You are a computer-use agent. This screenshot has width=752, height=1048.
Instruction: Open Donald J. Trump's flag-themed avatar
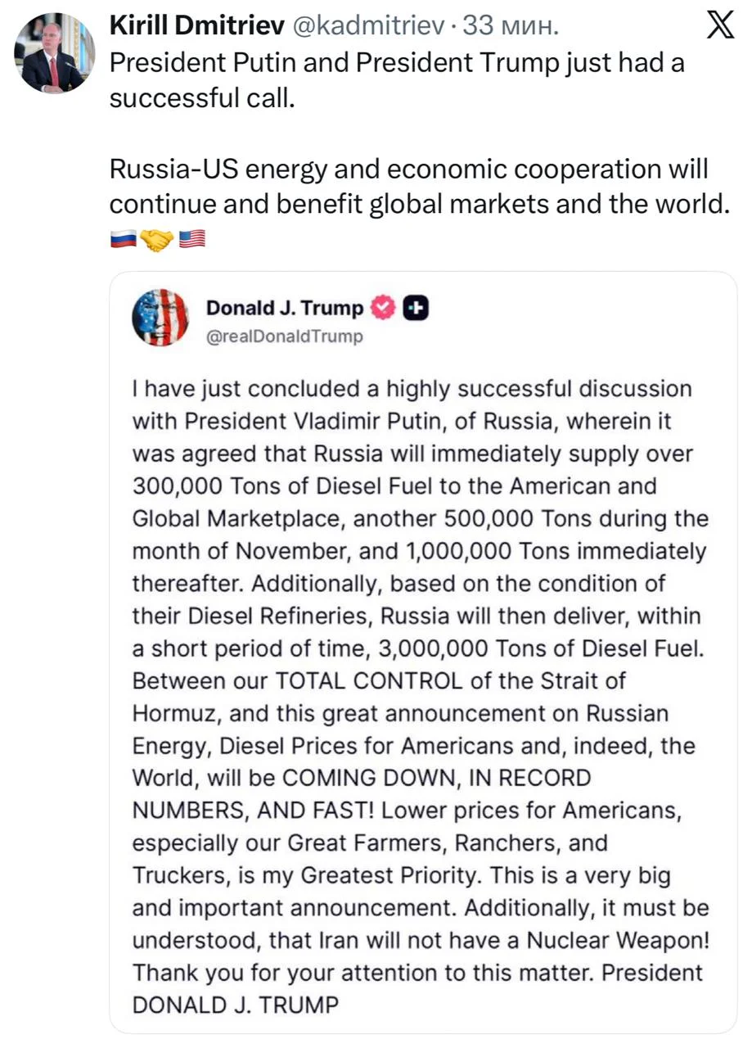tap(160, 317)
